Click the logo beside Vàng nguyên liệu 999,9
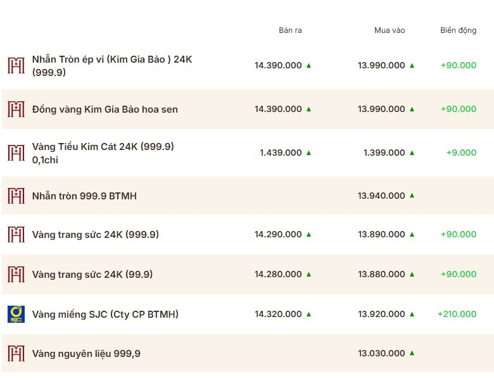Viewport: 494px width, 381px height. coord(16,353)
